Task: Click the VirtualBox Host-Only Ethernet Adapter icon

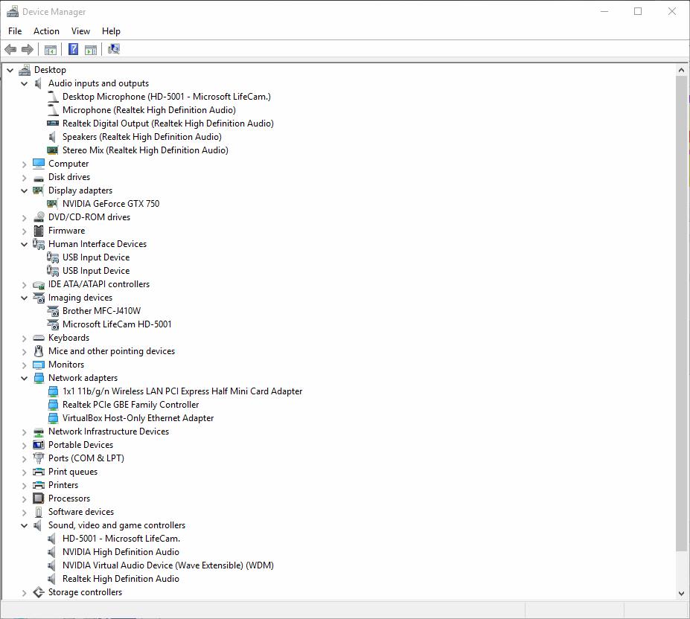Action: point(53,418)
